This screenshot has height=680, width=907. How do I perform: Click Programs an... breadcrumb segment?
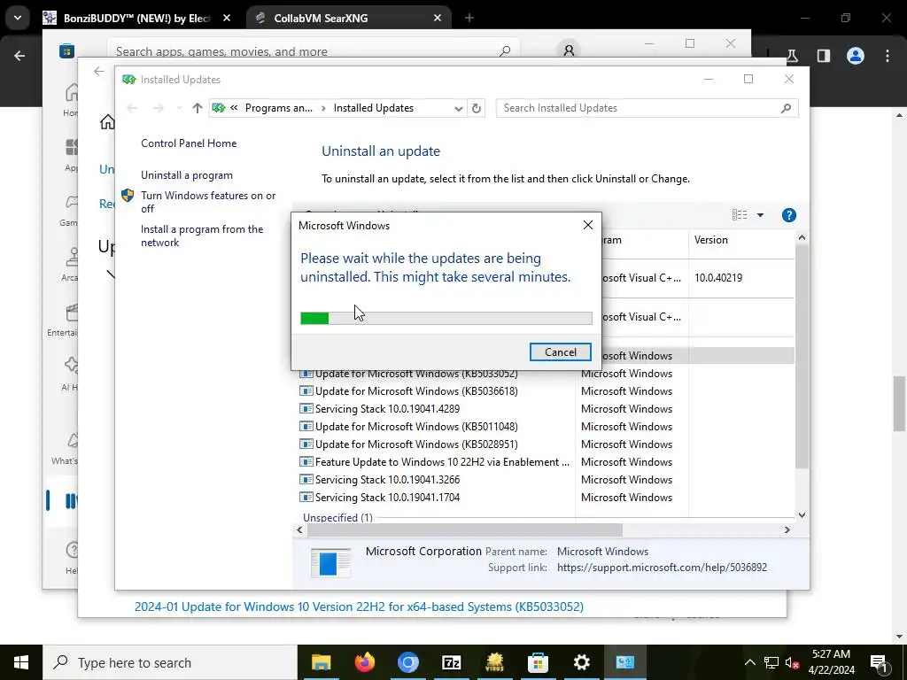[x=279, y=108]
